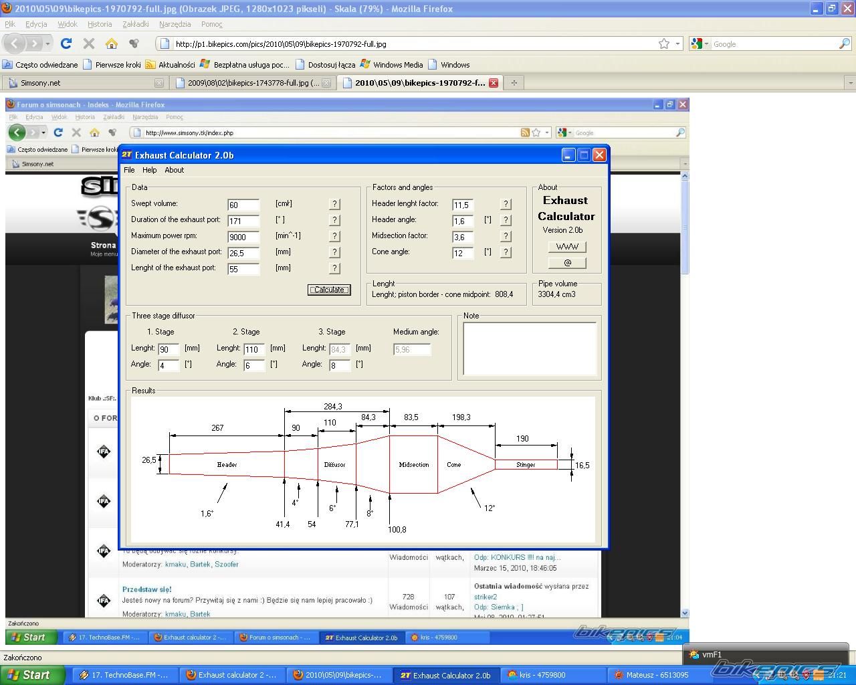
Task: Open About menu in Exhaust Calculator
Action: (x=174, y=170)
